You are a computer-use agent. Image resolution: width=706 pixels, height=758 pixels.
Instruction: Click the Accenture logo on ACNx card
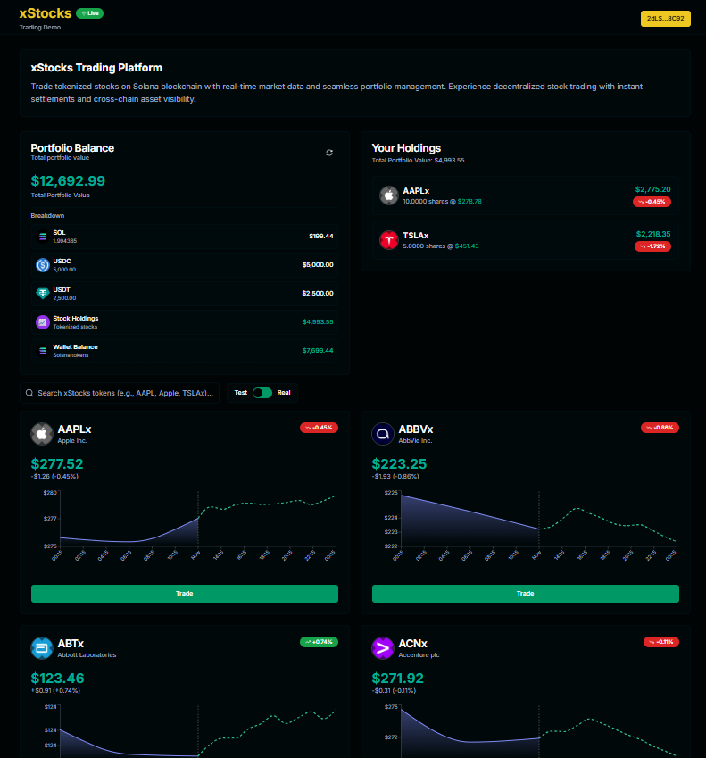[x=383, y=648]
